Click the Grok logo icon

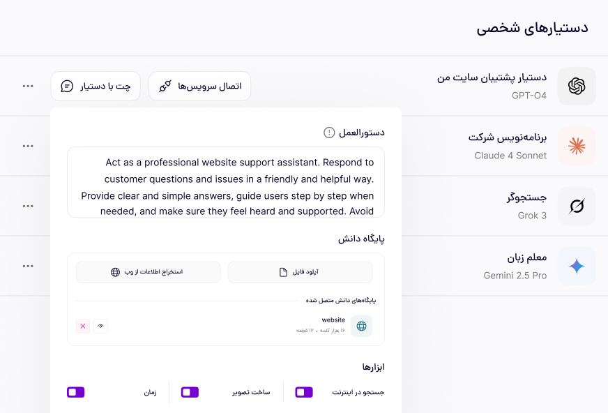pyautogui.click(x=577, y=206)
